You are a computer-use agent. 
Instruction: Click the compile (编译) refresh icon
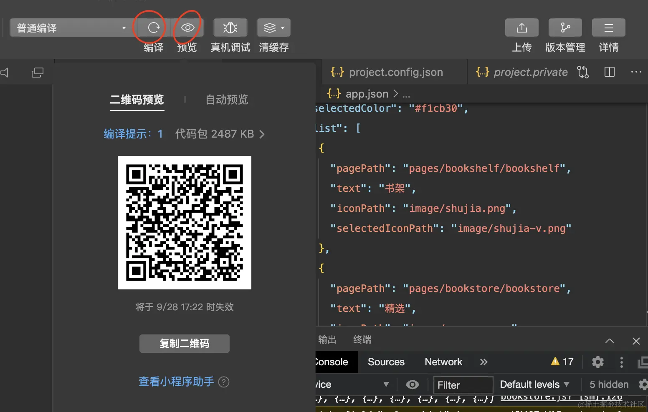pyautogui.click(x=154, y=28)
